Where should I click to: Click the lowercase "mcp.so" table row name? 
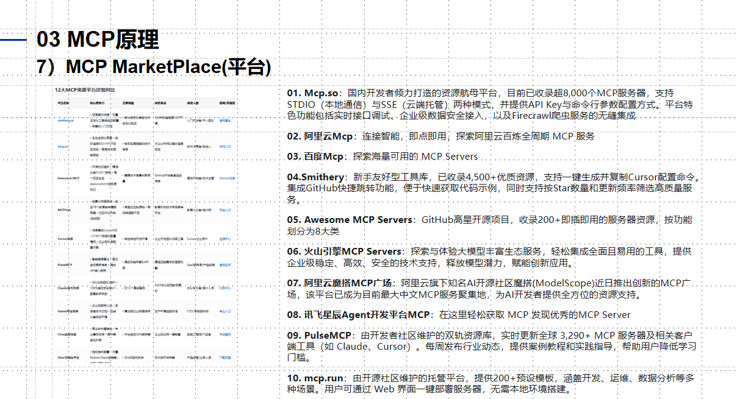(x=63, y=147)
